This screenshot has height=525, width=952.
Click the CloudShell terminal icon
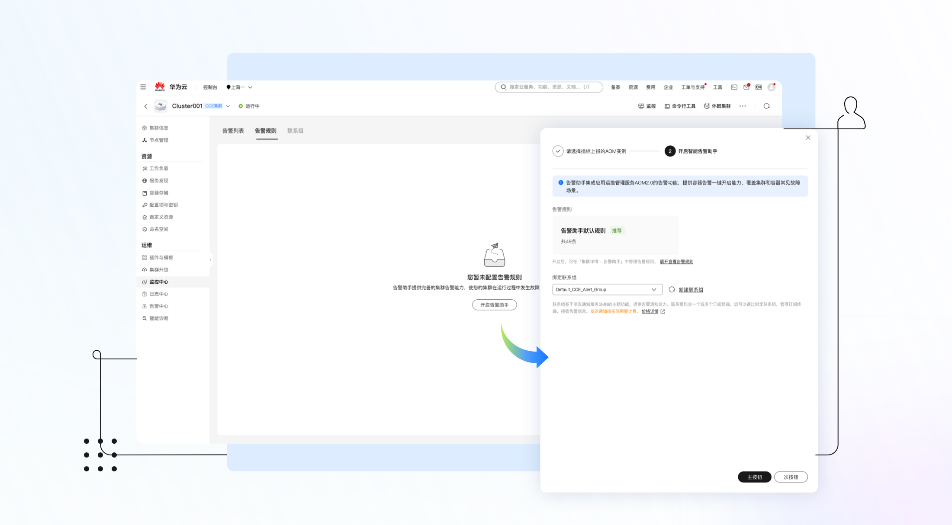tap(734, 87)
